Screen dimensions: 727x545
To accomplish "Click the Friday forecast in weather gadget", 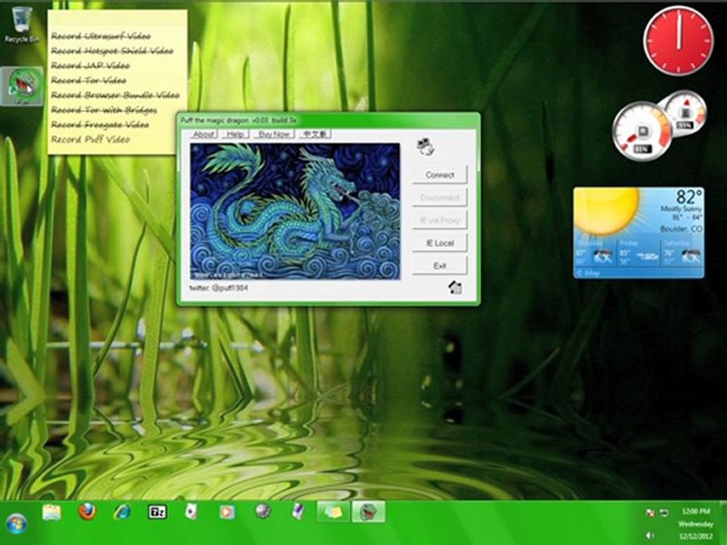I will (638, 254).
